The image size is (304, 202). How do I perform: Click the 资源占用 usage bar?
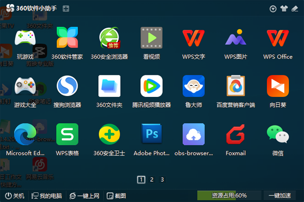229,195
